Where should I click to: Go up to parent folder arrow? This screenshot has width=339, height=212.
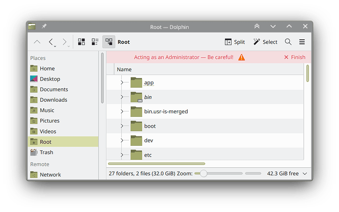(x=37, y=42)
